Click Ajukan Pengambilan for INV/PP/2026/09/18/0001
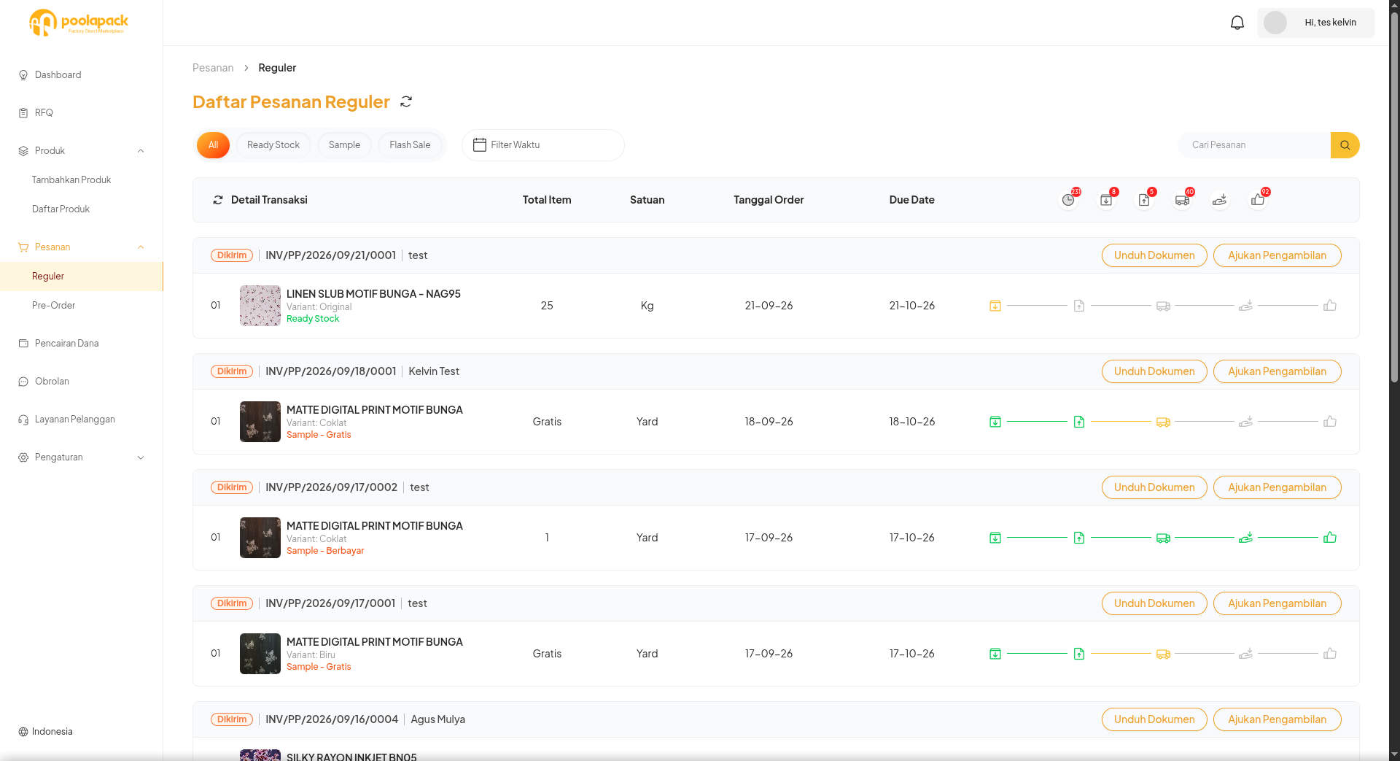Image resolution: width=1400 pixels, height=761 pixels. pos(1277,371)
